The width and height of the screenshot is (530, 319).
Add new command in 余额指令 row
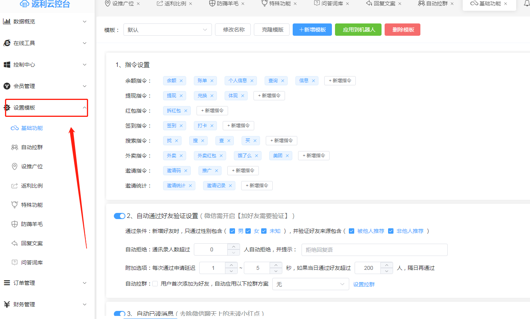[340, 81]
